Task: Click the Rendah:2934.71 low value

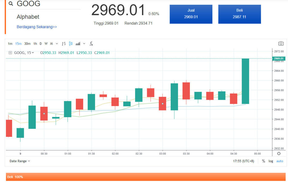Action: click(138, 23)
